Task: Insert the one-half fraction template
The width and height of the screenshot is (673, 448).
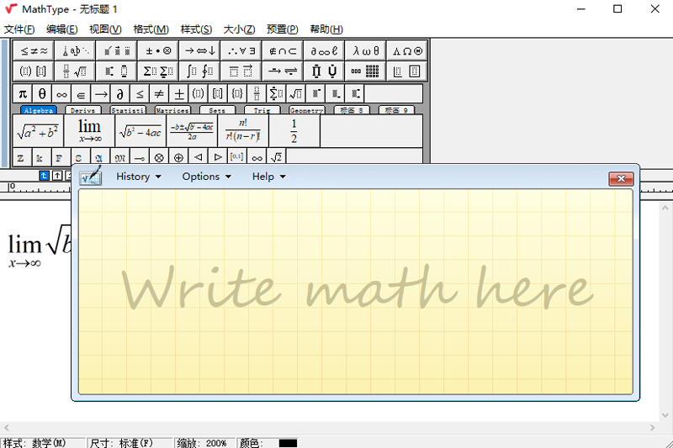Action: click(294, 131)
